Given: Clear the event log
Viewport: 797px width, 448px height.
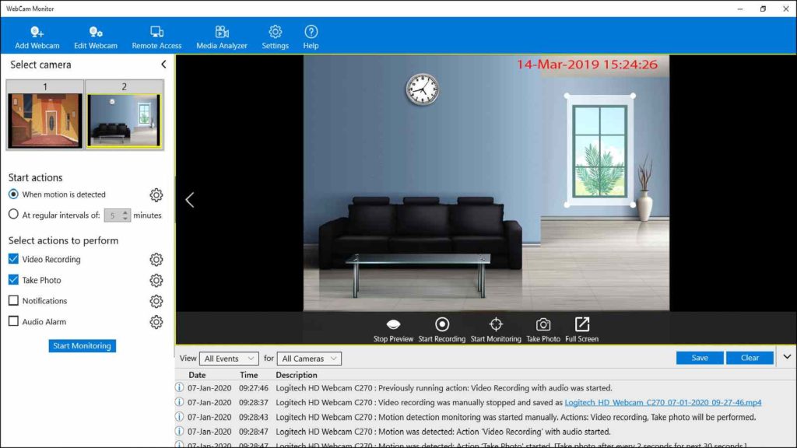Looking at the screenshot, I should tap(750, 358).
